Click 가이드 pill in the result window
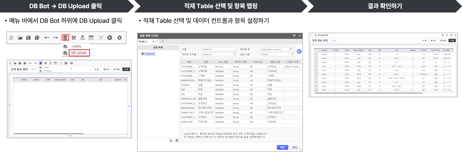462x152 pixels. 334,40
